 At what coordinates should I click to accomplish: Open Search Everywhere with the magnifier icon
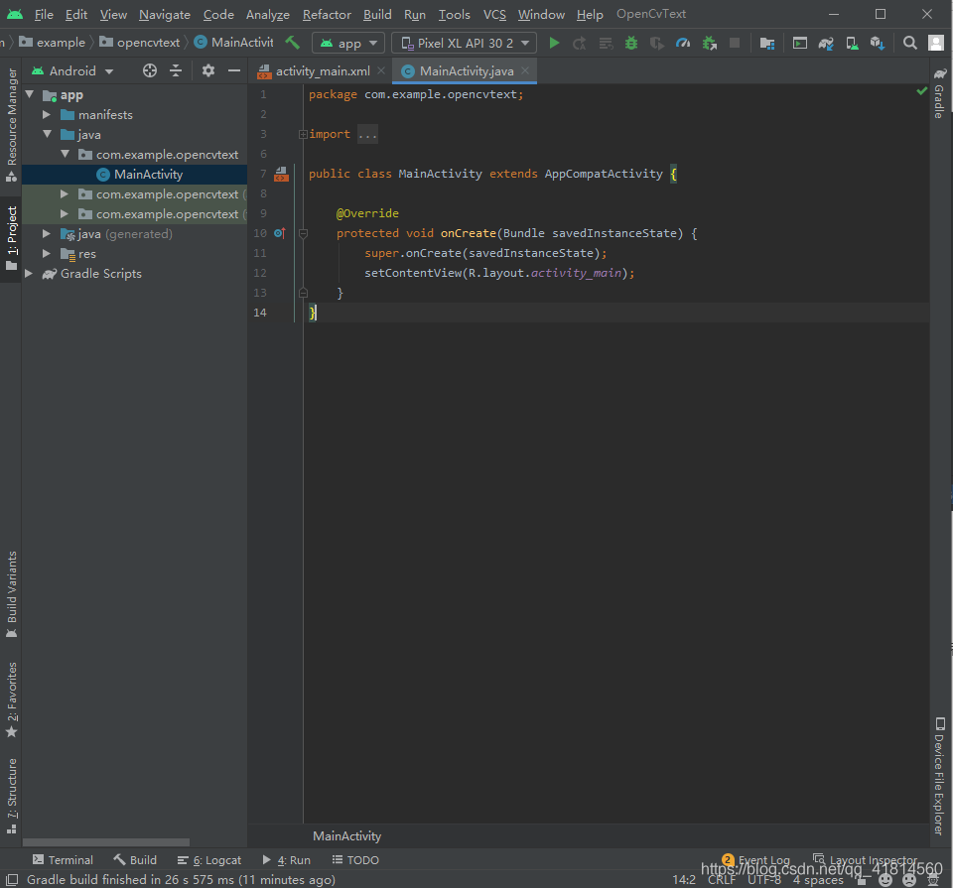[909, 43]
